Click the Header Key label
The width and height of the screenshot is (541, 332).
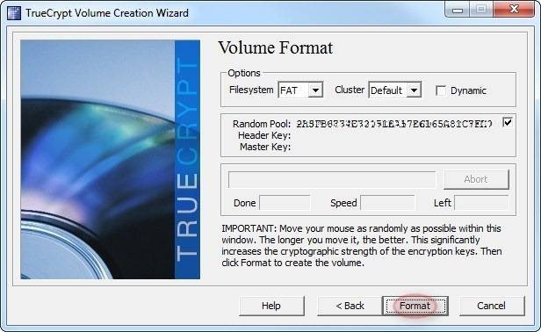[264, 135]
